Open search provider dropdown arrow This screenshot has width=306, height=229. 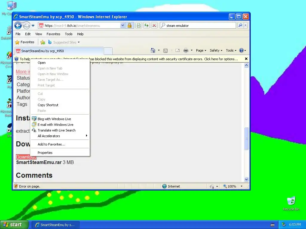click(x=246, y=25)
